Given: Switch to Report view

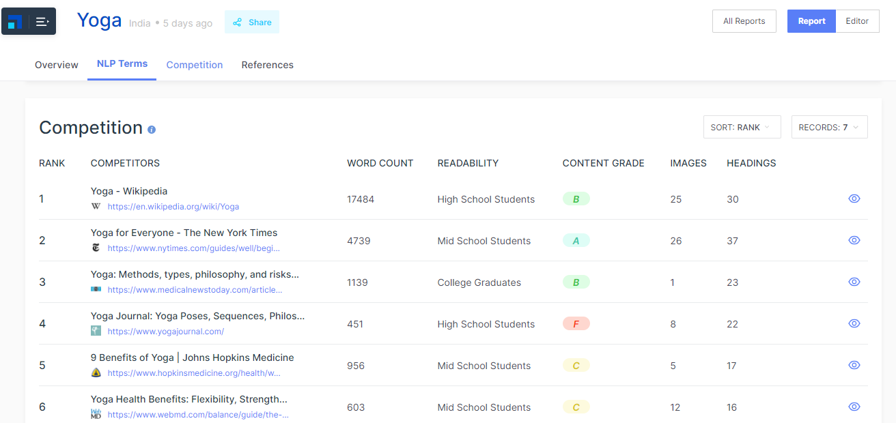Looking at the screenshot, I should coord(811,21).
